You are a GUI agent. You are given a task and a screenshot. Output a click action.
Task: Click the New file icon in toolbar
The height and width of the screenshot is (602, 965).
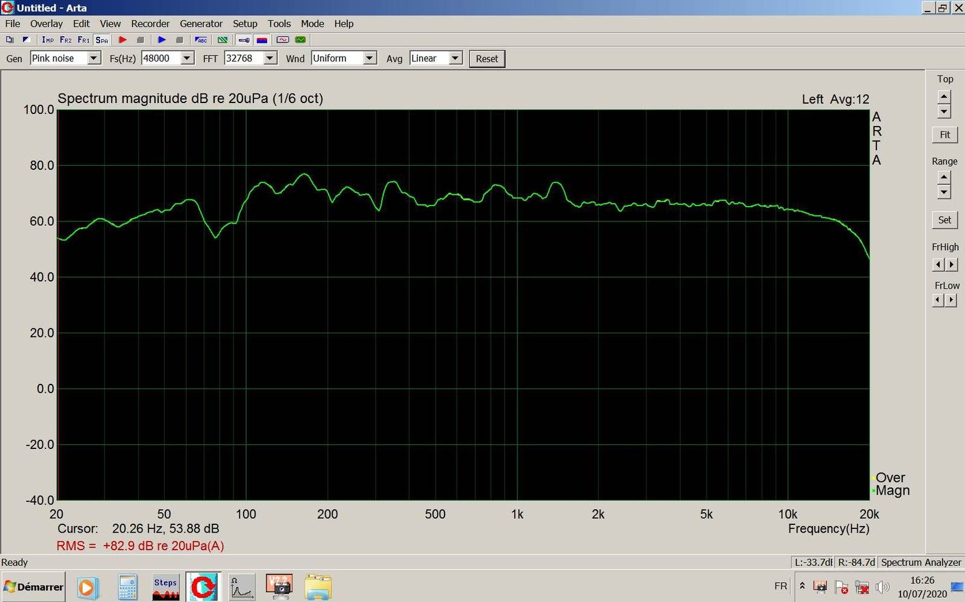10,40
